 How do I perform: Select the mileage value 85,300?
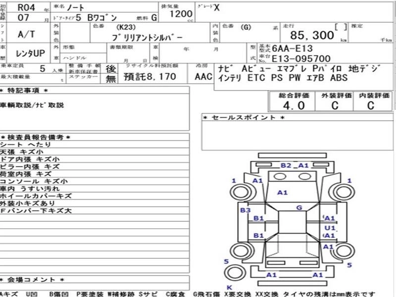(312, 35)
